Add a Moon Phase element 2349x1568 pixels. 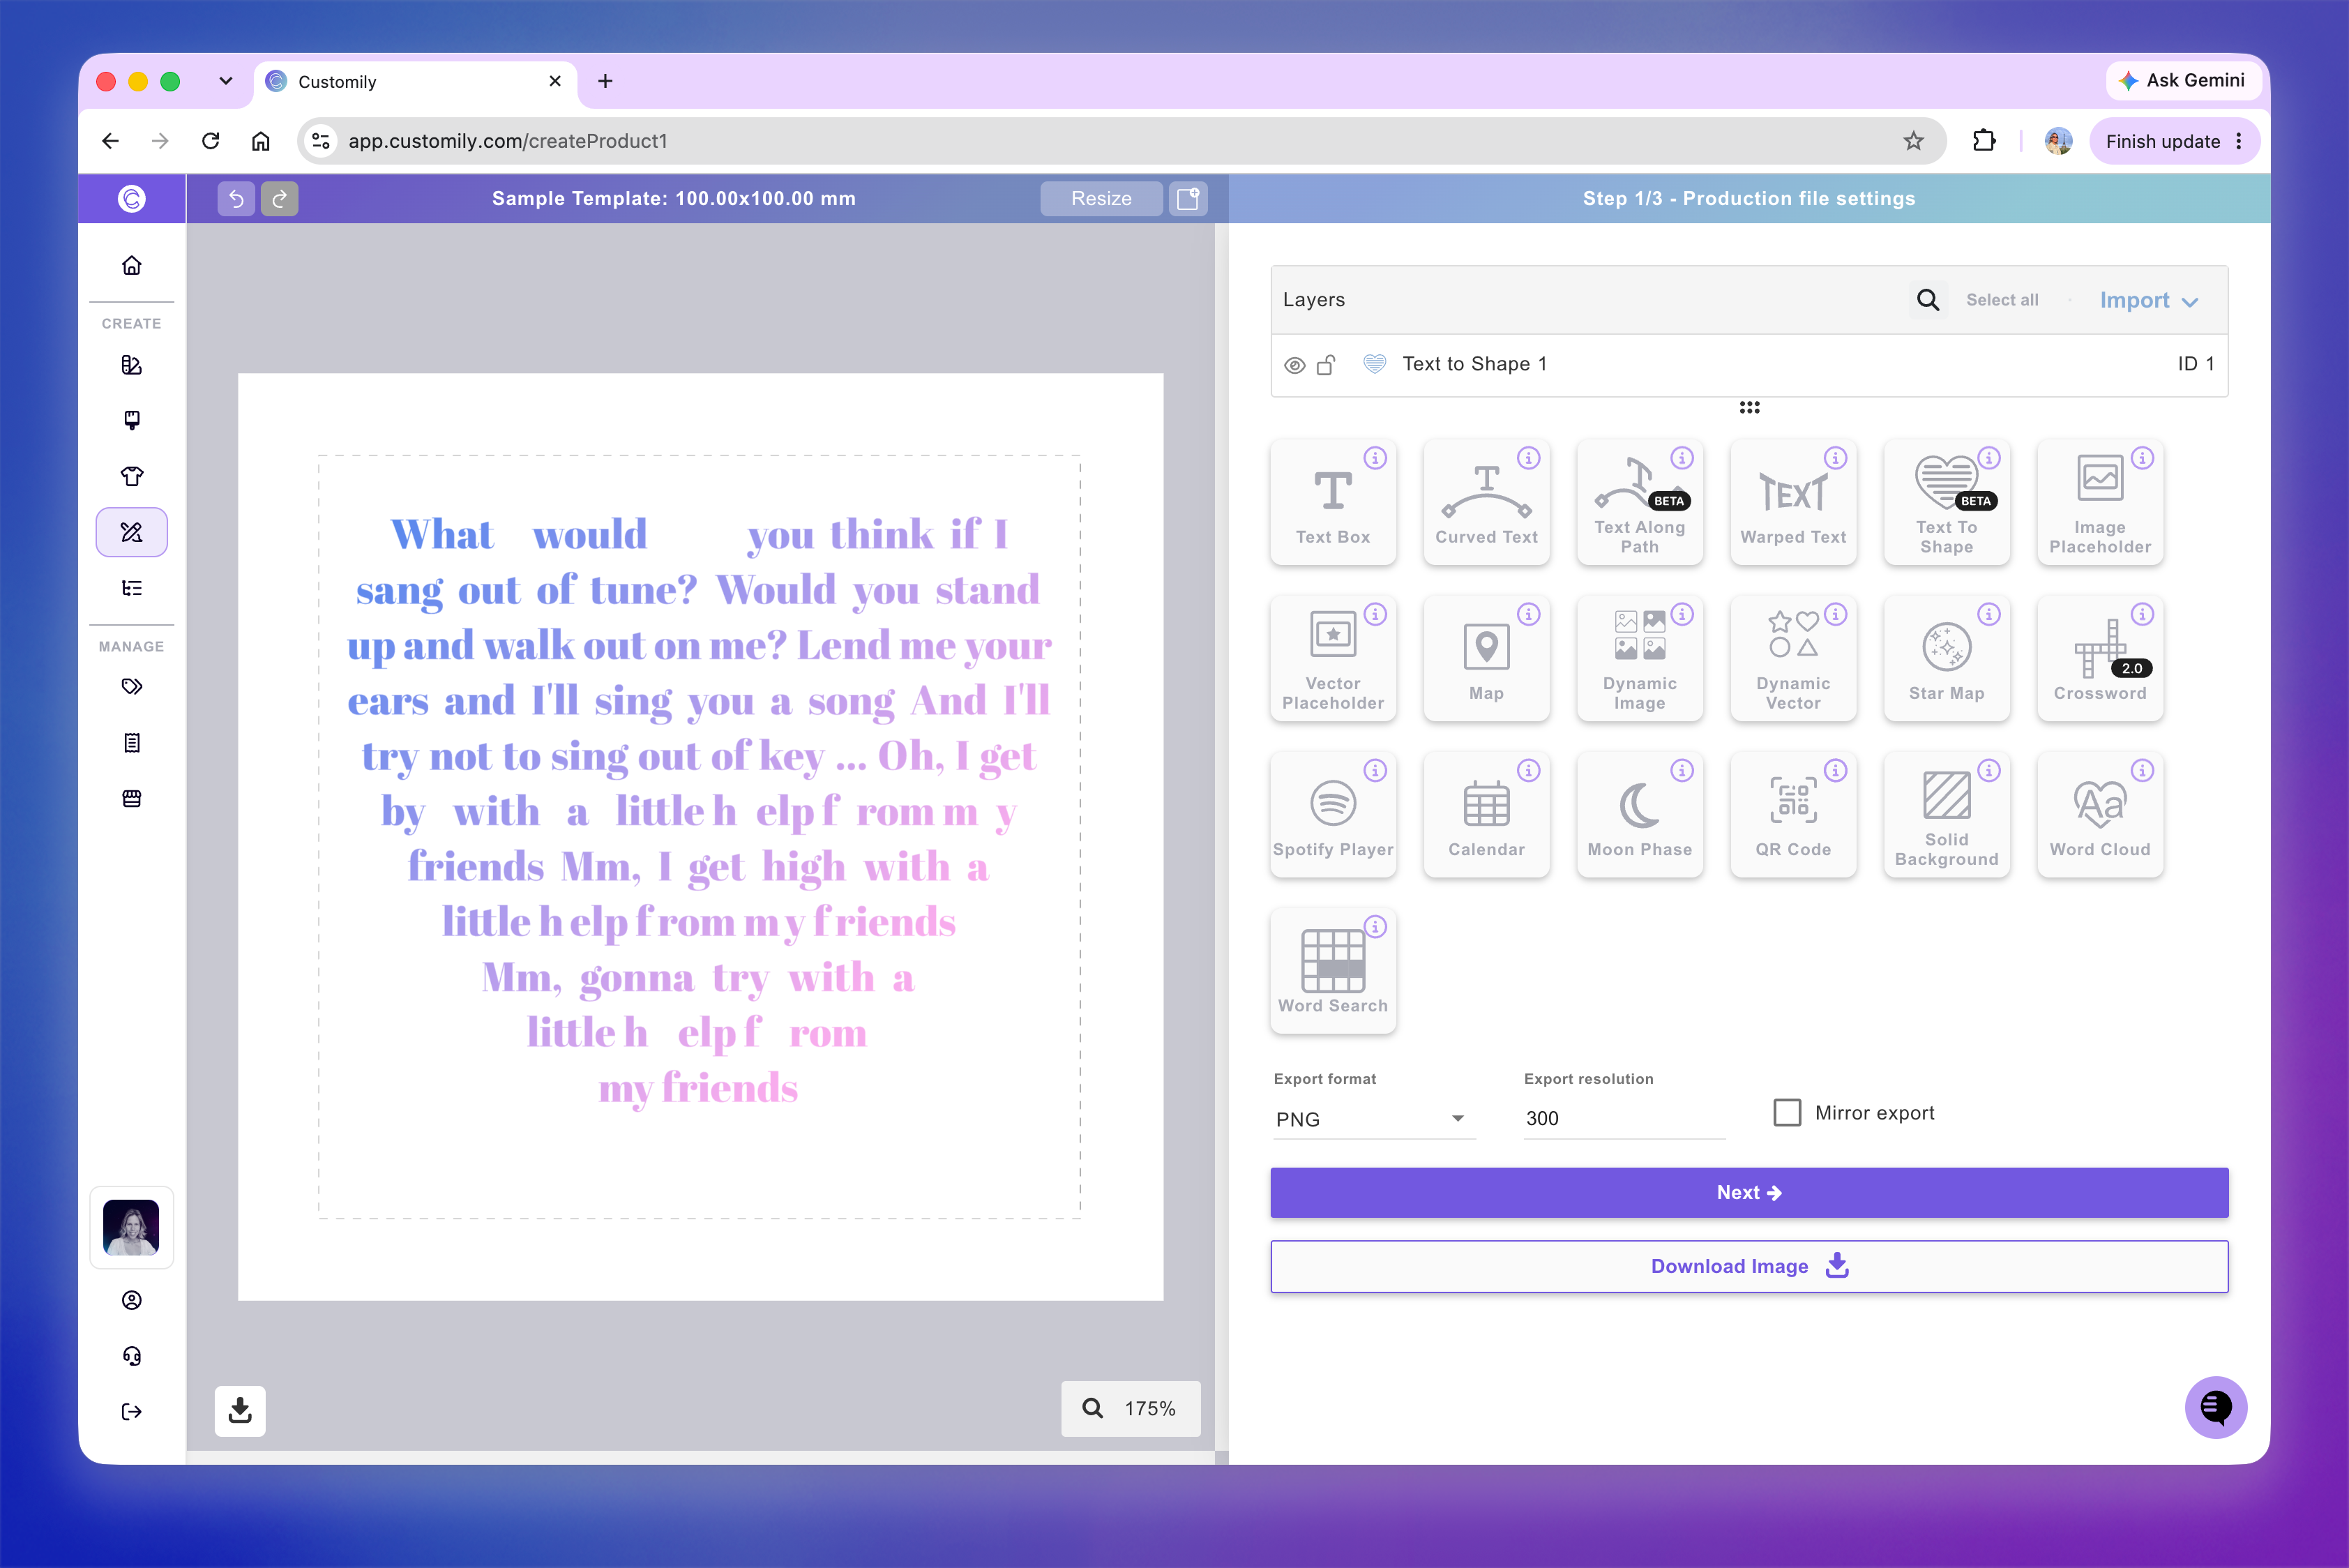tap(1640, 815)
